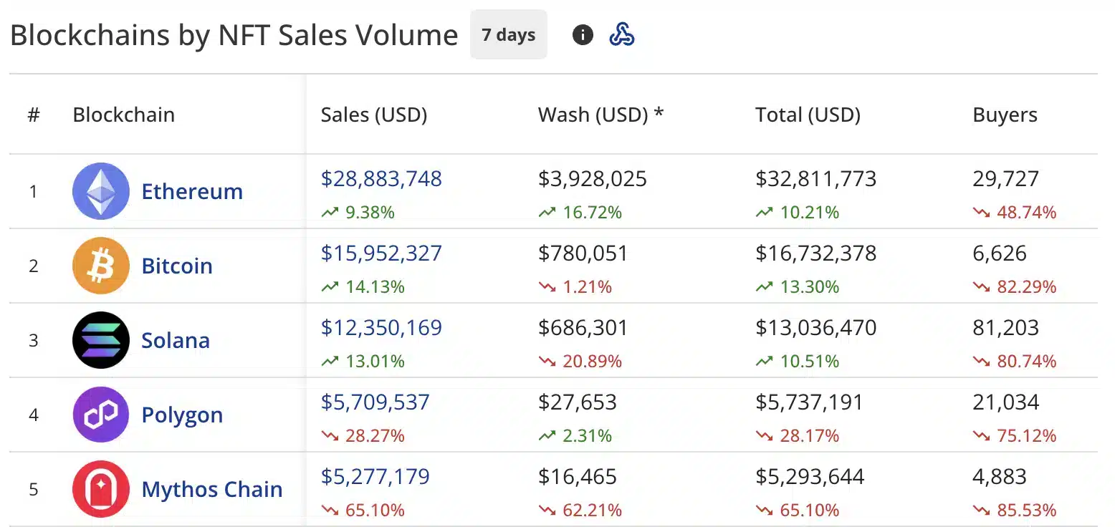
Task: Click the Blockchains by NFT Sales Volume title
Action: tap(234, 35)
